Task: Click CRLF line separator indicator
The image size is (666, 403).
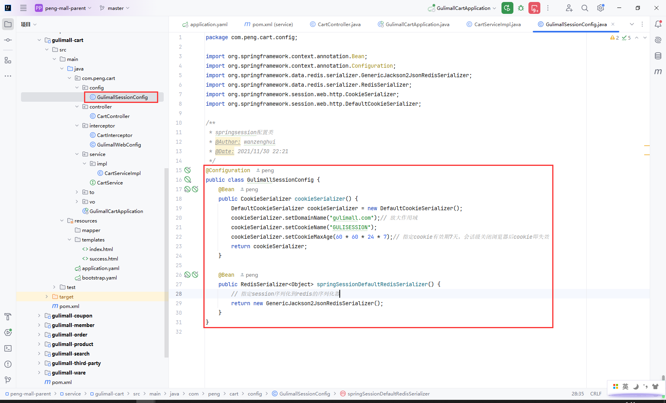Action: click(596, 393)
